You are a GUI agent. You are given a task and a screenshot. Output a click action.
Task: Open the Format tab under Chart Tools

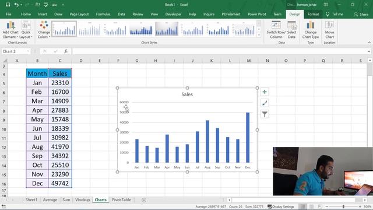(313, 14)
